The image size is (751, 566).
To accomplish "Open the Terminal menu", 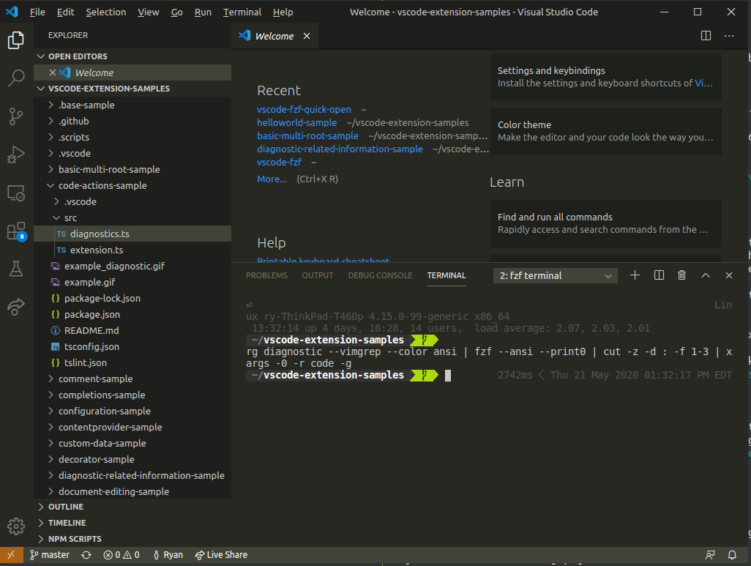I will (242, 12).
